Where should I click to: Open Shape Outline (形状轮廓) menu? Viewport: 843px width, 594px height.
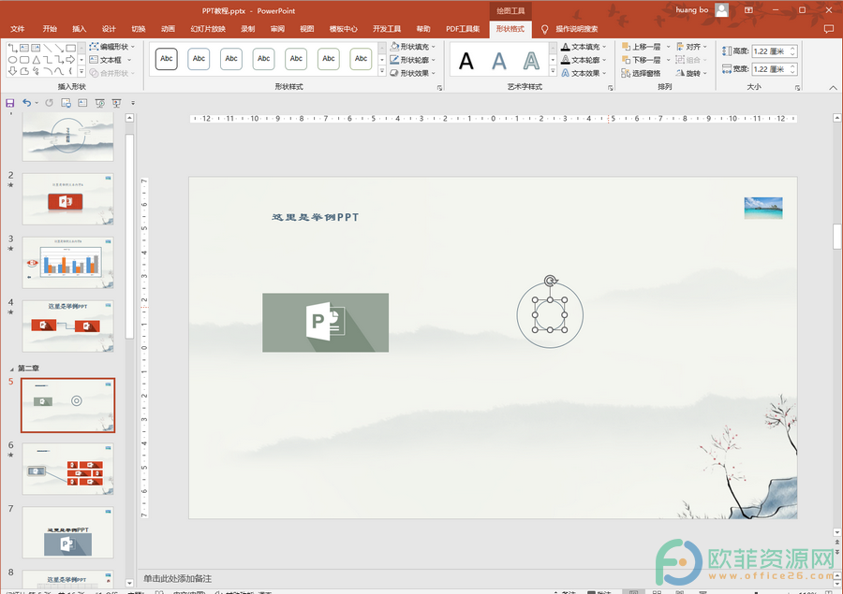tap(412, 60)
